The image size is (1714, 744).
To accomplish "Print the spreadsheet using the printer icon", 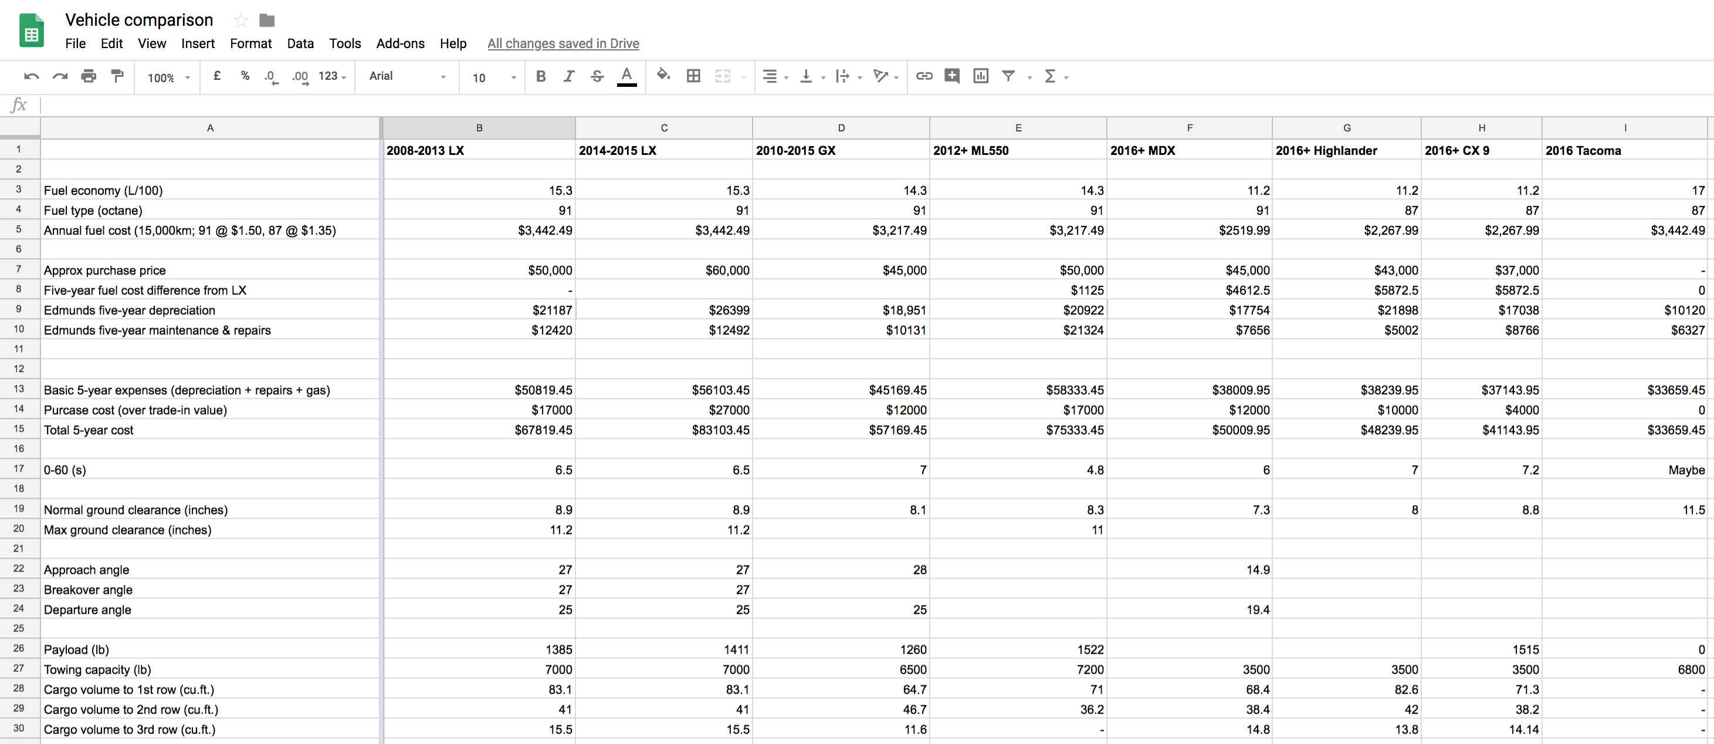I will pyautogui.click(x=89, y=76).
